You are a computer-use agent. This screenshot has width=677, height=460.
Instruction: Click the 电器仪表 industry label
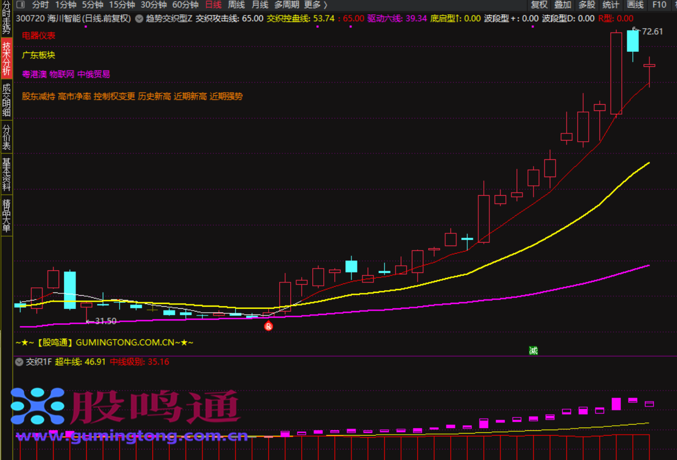coord(39,35)
